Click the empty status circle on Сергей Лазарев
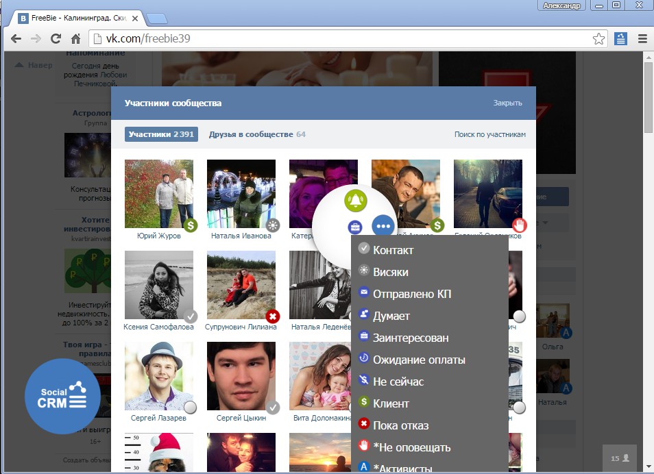Viewport: 654px width, 474px height. point(191,408)
